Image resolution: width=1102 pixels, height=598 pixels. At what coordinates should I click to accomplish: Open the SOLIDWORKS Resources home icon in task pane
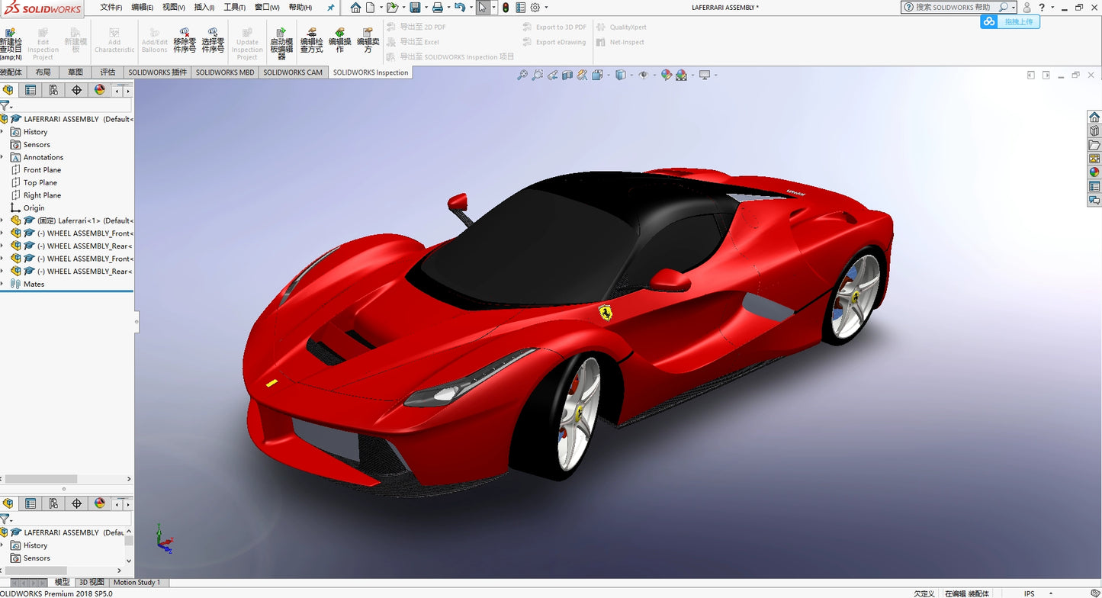pos(1094,117)
